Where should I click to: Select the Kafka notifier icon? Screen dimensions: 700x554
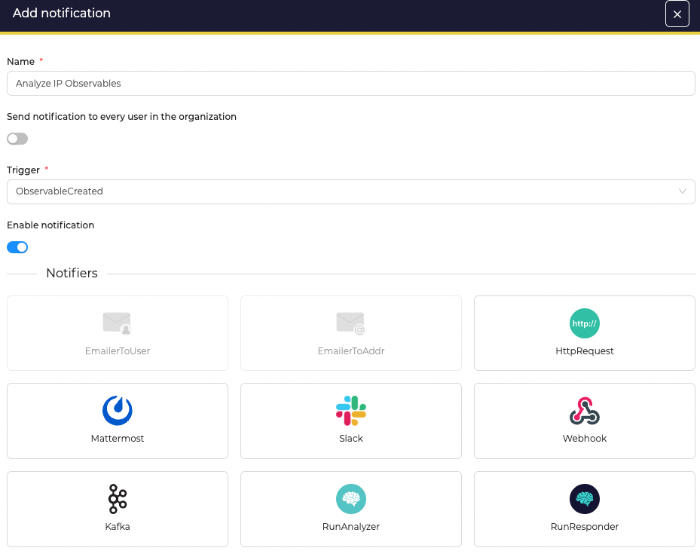click(x=118, y=499)
